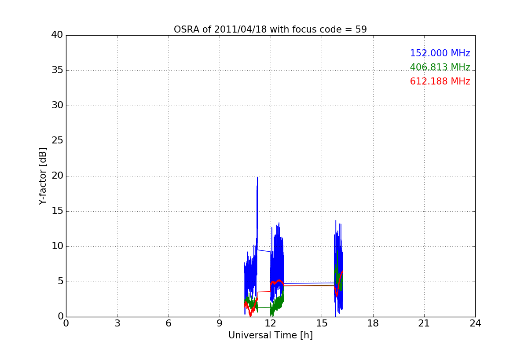Click the y-axis tick label 30
The width and height of the screenshot is (528, 352).
tap(57, 106)
